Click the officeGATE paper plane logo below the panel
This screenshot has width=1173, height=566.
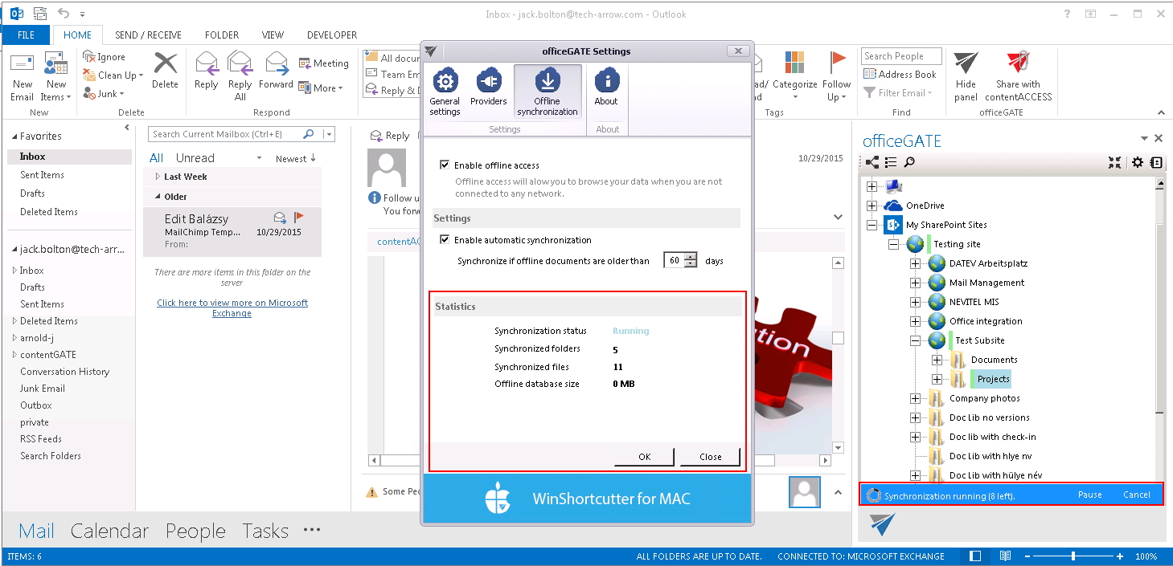(882, 524)
